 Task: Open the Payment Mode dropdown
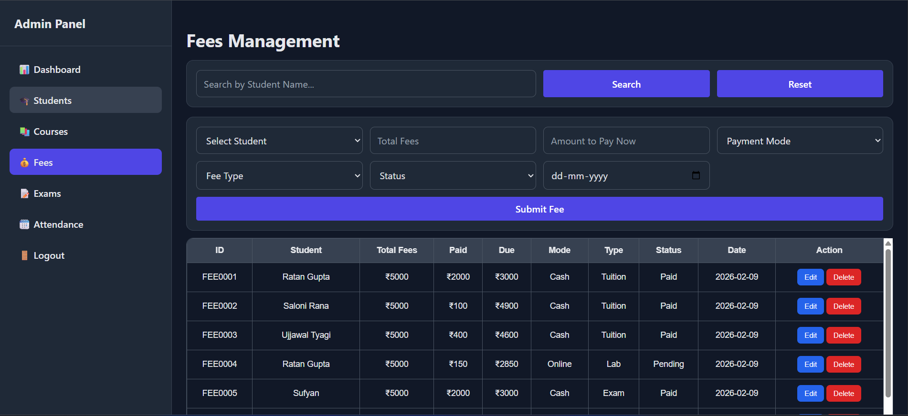click(x=800, y=141)
